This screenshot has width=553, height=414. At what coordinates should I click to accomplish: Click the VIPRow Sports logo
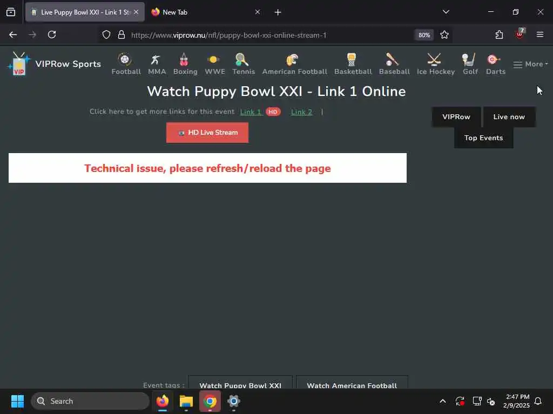pos(54,64)
